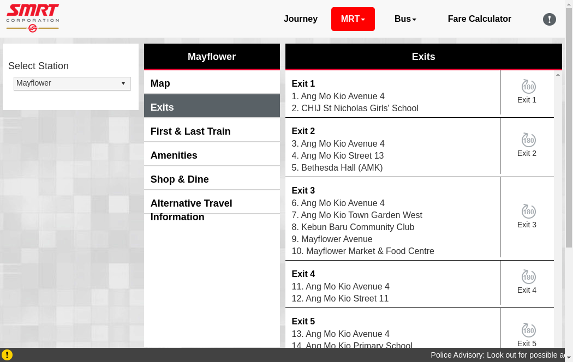Select the Map tab for Mayflower
This screenshot has height=362, width=573.
(212, 83)
